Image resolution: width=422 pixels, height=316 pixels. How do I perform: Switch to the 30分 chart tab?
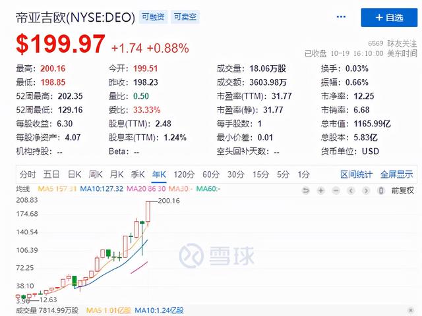236,174
